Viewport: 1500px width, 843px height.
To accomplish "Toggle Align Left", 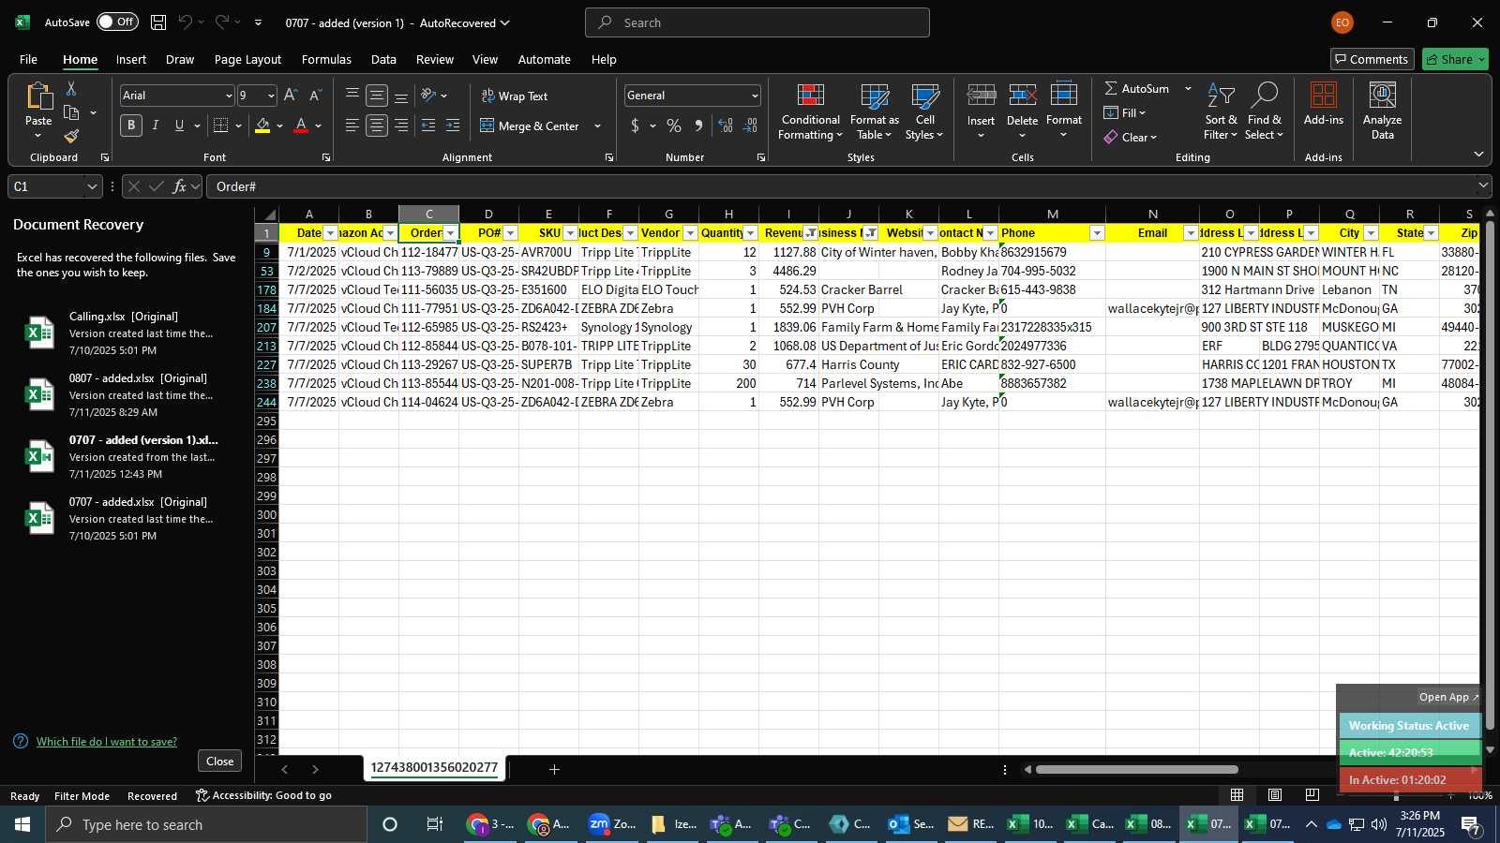I will tap(352, 126).
